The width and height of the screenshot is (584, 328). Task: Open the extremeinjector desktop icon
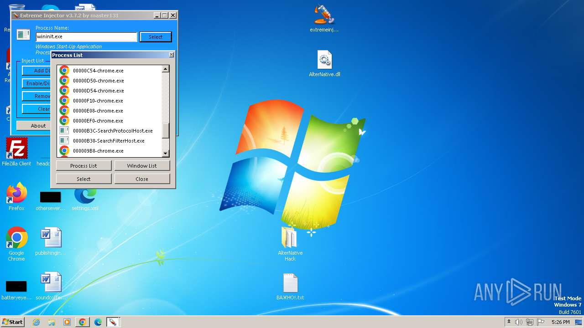[324, 19]
